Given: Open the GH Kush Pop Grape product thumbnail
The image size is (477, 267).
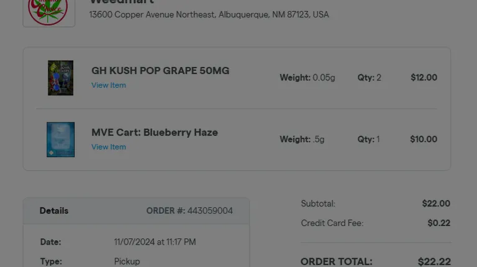Looking at the screenshot, I should [60, 78].
